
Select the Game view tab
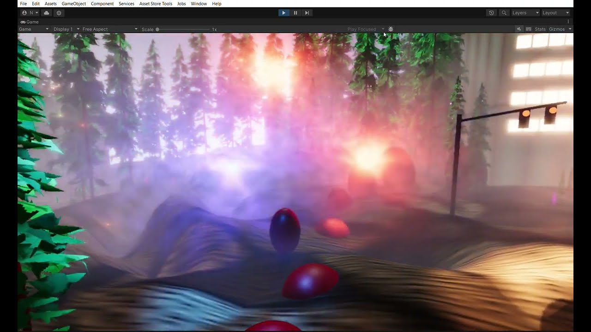click(x=30, y=22)
